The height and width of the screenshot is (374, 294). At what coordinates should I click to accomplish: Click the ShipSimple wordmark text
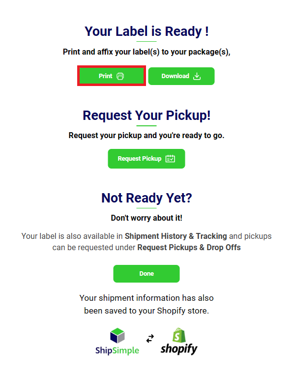(117, 350)
